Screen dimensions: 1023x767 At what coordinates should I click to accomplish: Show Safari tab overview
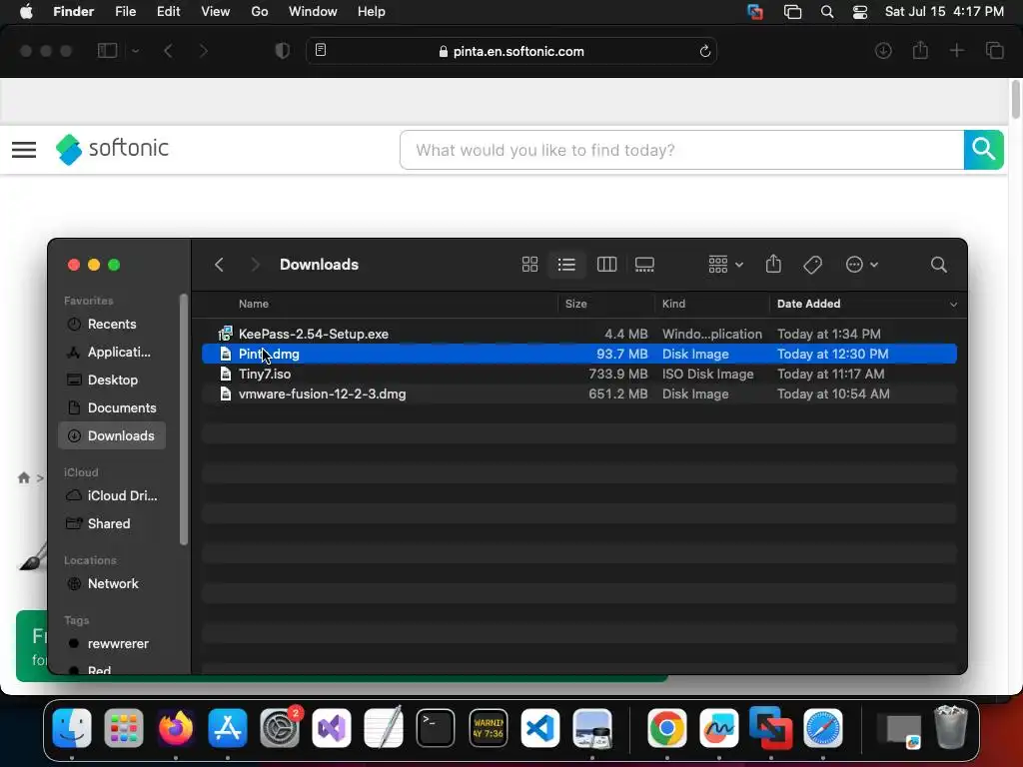[995, 51]
